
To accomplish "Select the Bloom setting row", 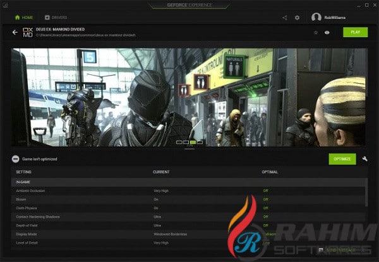I will 189,199.
